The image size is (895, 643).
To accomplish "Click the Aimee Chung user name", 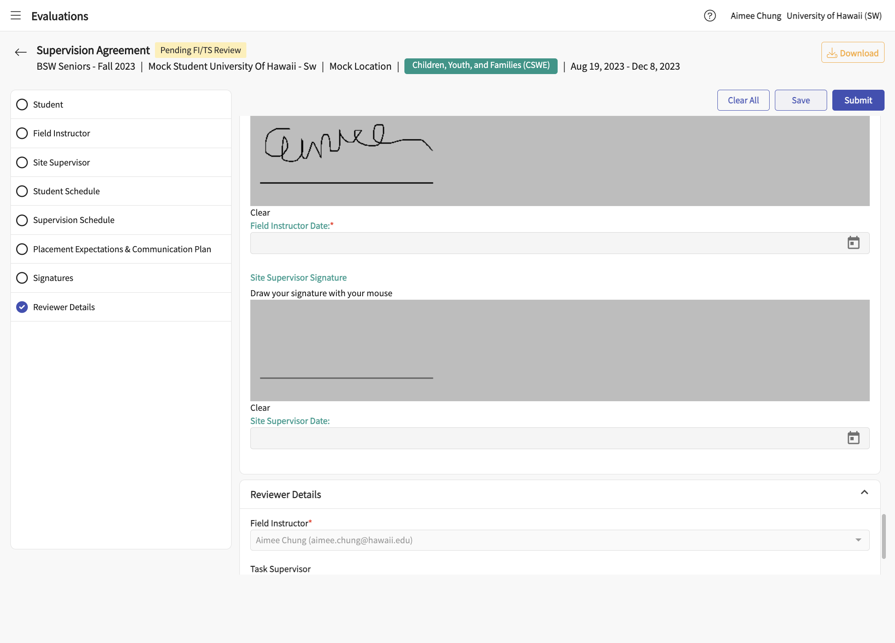I will pyautogui.click(x=756, y=16).
